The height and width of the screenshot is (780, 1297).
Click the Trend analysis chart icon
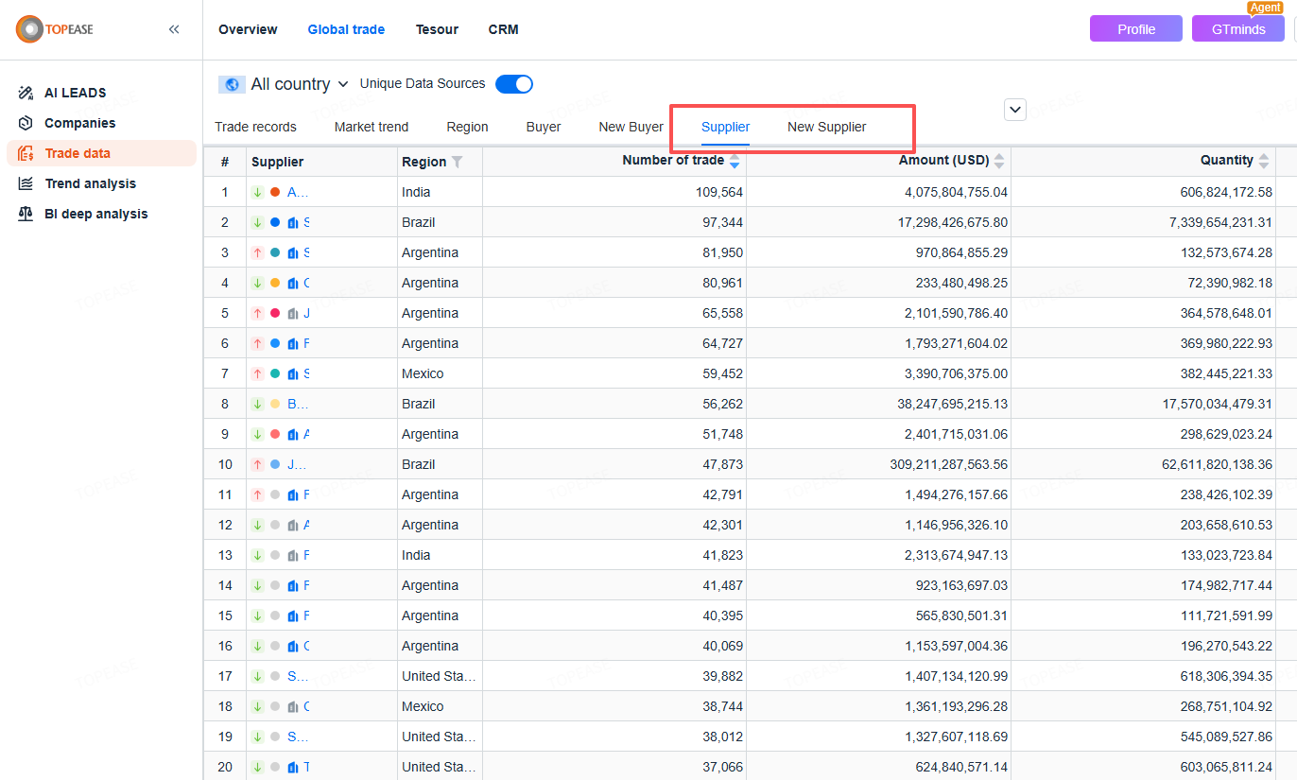[x=26, y=183]
